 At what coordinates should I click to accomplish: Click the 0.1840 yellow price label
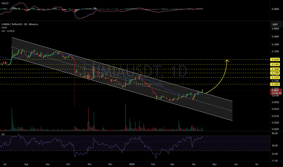coord(275,69)
